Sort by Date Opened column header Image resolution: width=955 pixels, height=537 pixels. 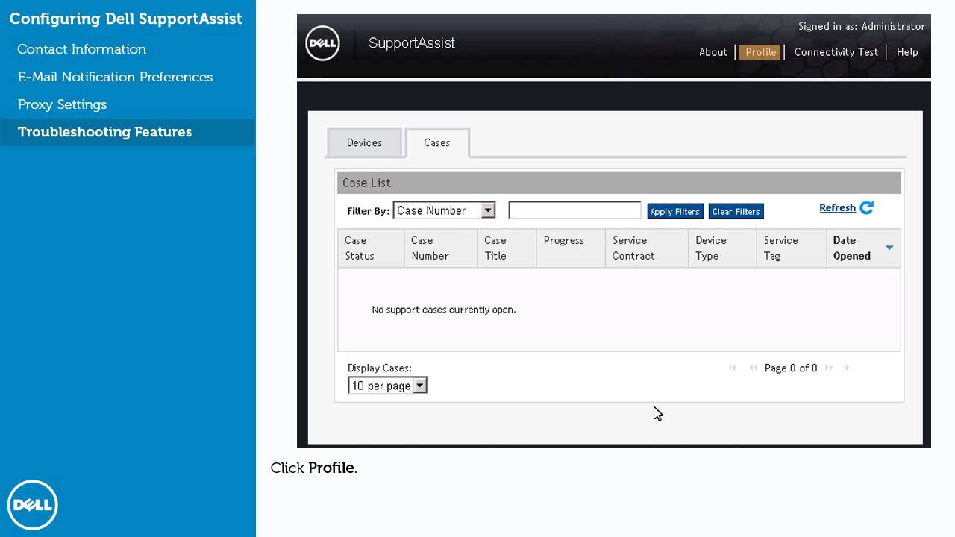point(863,248)
